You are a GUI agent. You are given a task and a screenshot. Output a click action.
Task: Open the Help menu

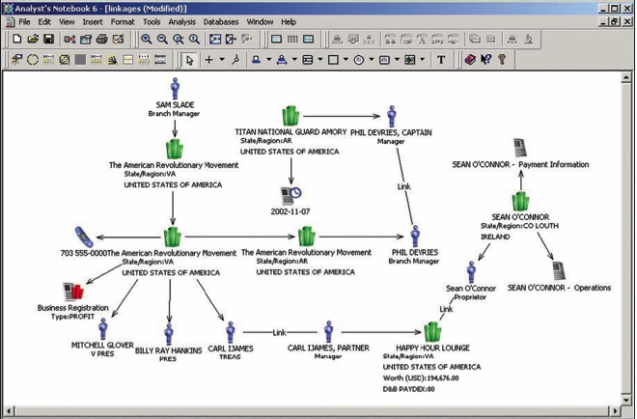[289, 22]
